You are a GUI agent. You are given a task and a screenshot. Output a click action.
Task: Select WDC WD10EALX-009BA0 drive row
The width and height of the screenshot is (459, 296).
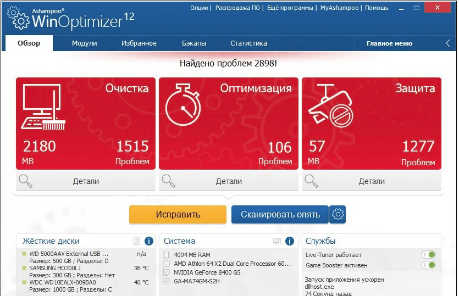[x=85, y=286]
